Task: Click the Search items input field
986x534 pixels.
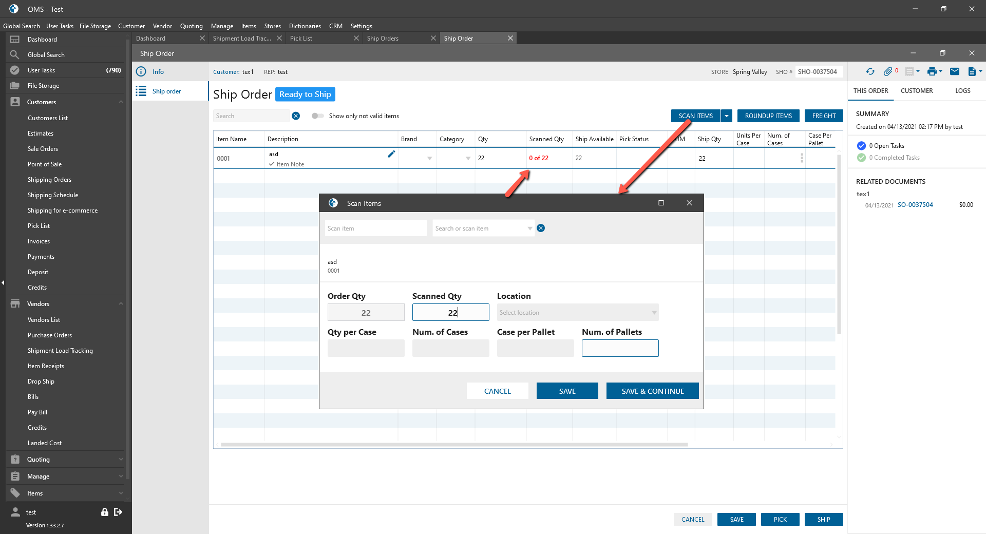Action: [x=252, y=116]
